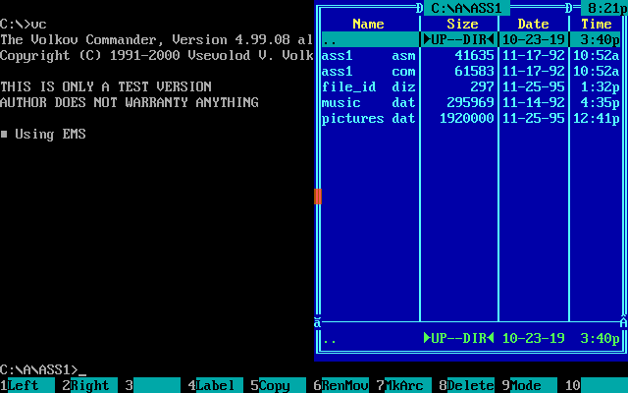Select the .. parent directory row
The image size is (628, 393).
coord(471,39)
